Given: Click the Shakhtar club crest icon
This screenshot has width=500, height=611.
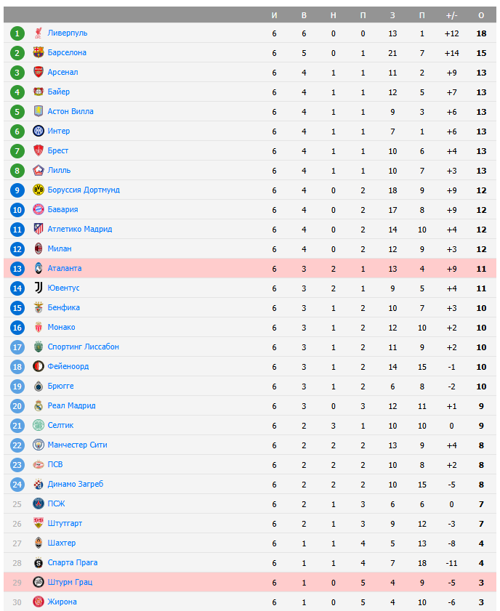Looking at the screenshot, I should [x=39, y=543].
